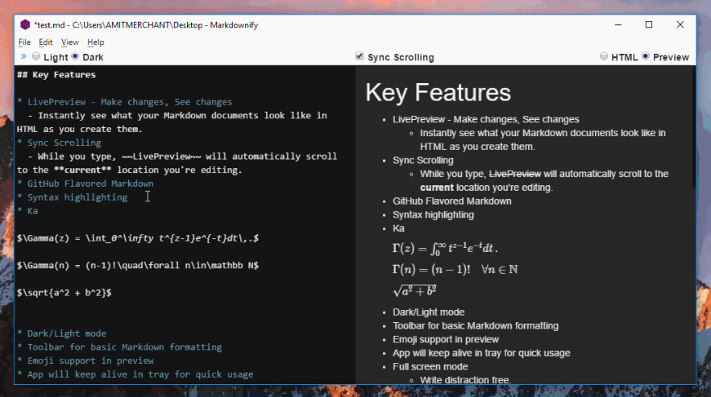Click '* Dark/Light mode' in the editor
This screenshot has width=711, height=397.
61,333
